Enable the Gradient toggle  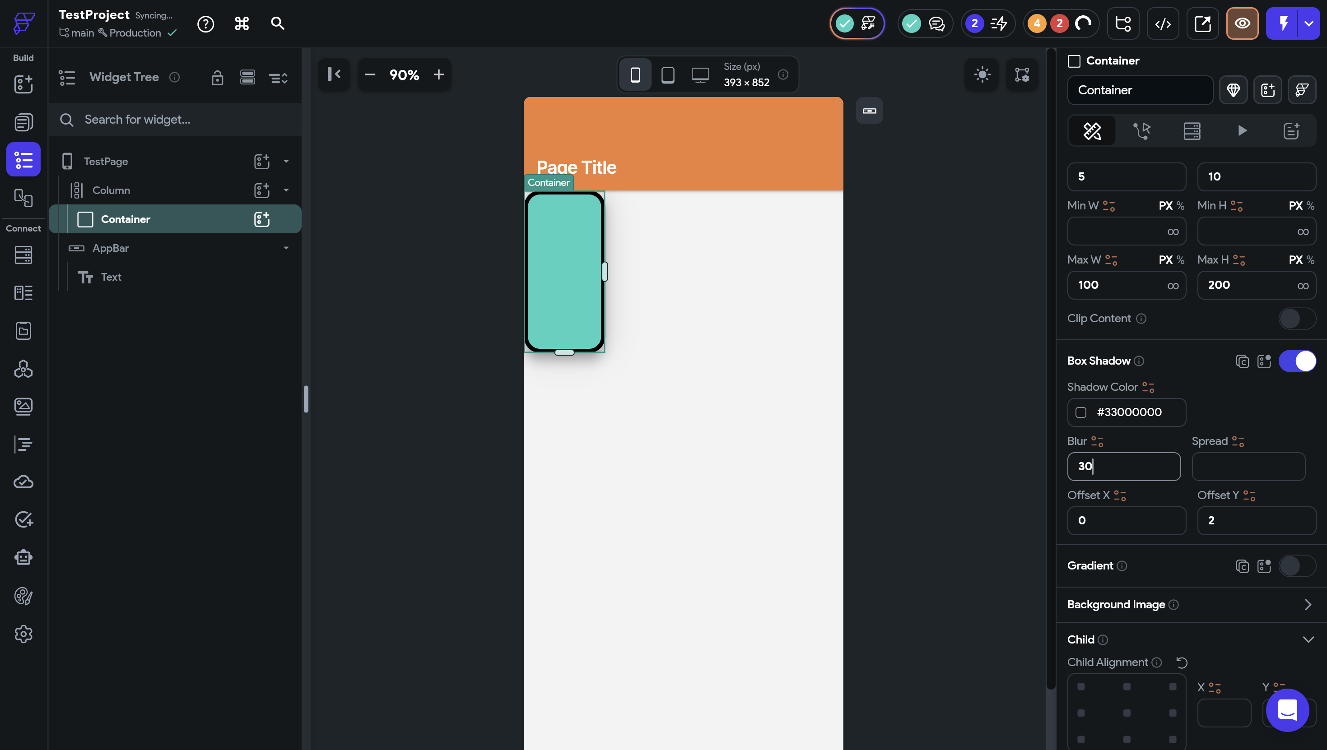click(x=1297, y=566)
